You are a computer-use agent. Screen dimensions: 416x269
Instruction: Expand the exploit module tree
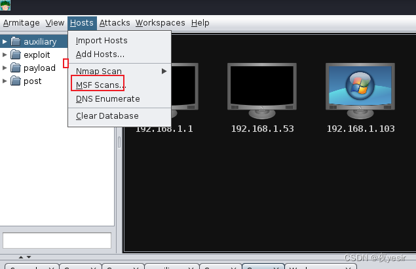pos(5,54)
